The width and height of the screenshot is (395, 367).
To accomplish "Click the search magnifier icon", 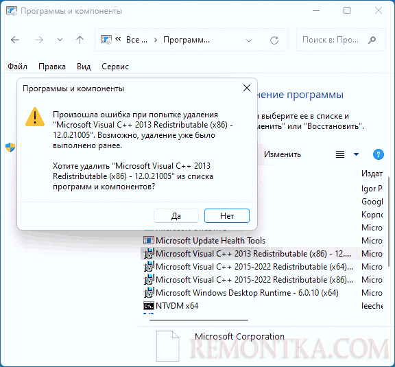I will (x=372, y=40).
